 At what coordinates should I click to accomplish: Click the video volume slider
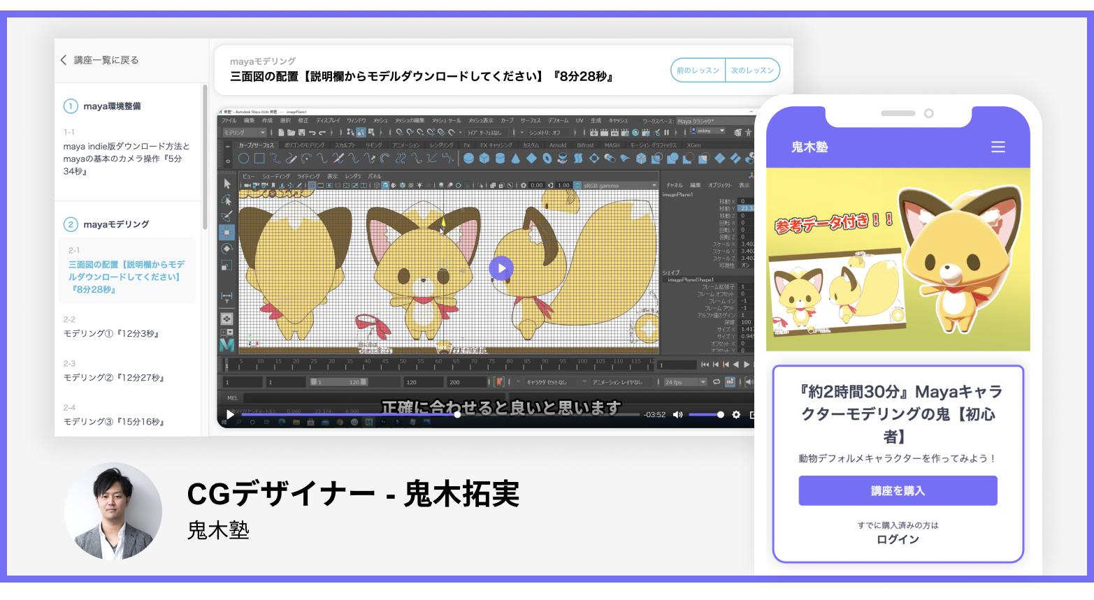coord(706,415)
